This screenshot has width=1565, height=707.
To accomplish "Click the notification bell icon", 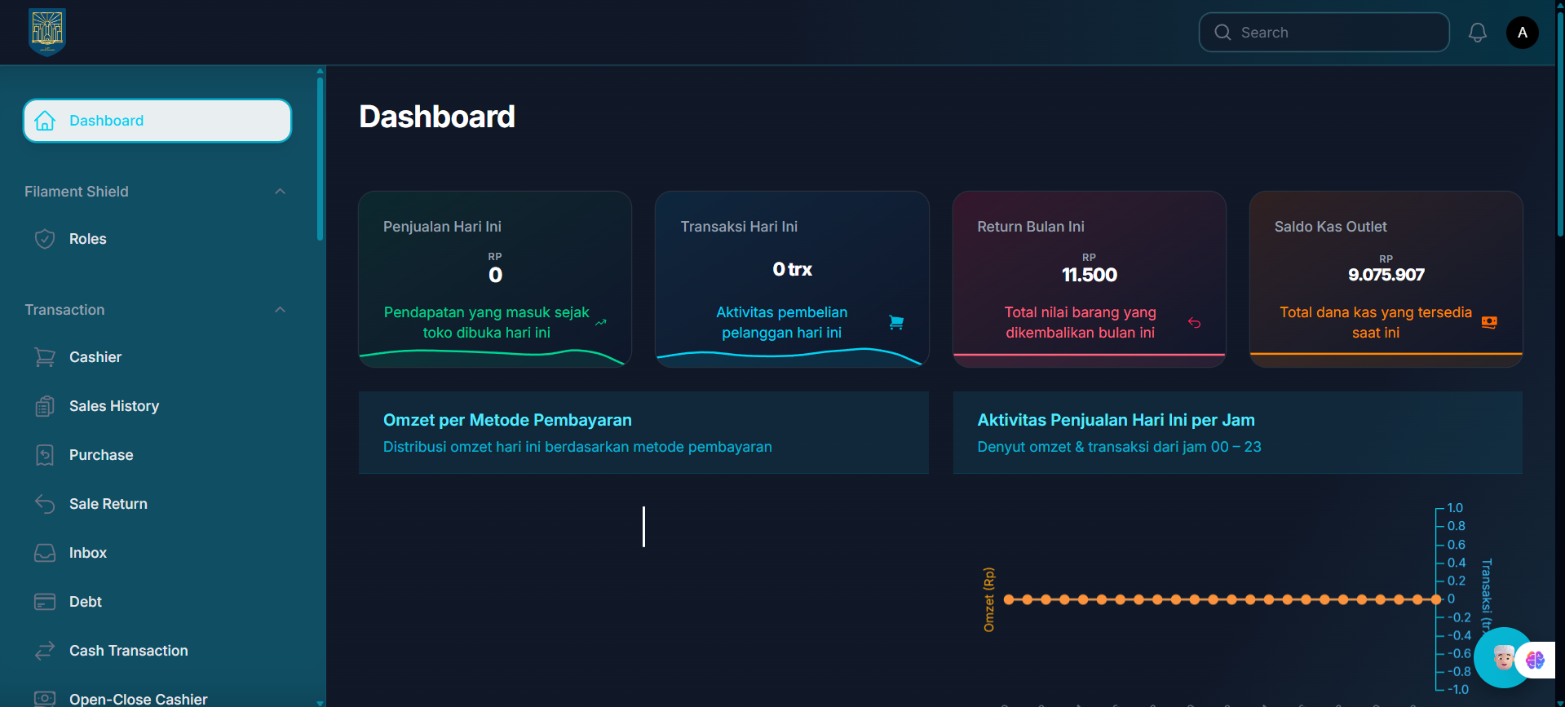I will [x=1477, y=33].
